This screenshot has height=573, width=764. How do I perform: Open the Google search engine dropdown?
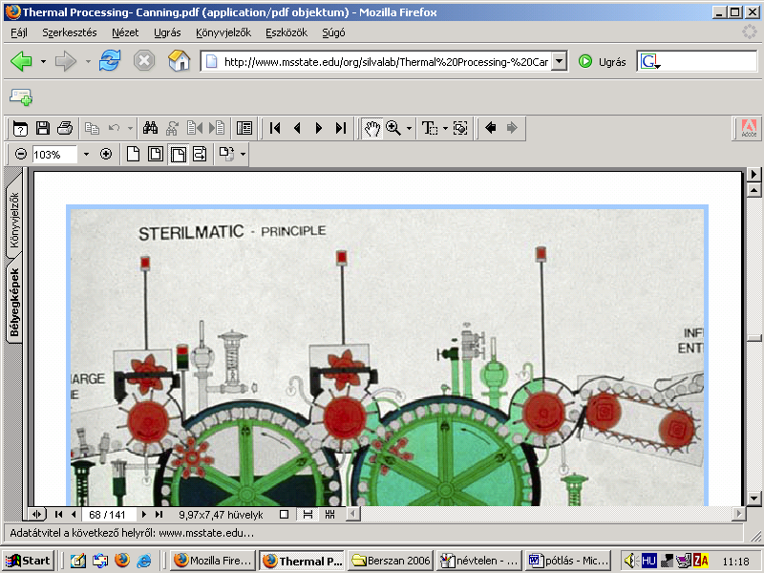pos(650,62)
